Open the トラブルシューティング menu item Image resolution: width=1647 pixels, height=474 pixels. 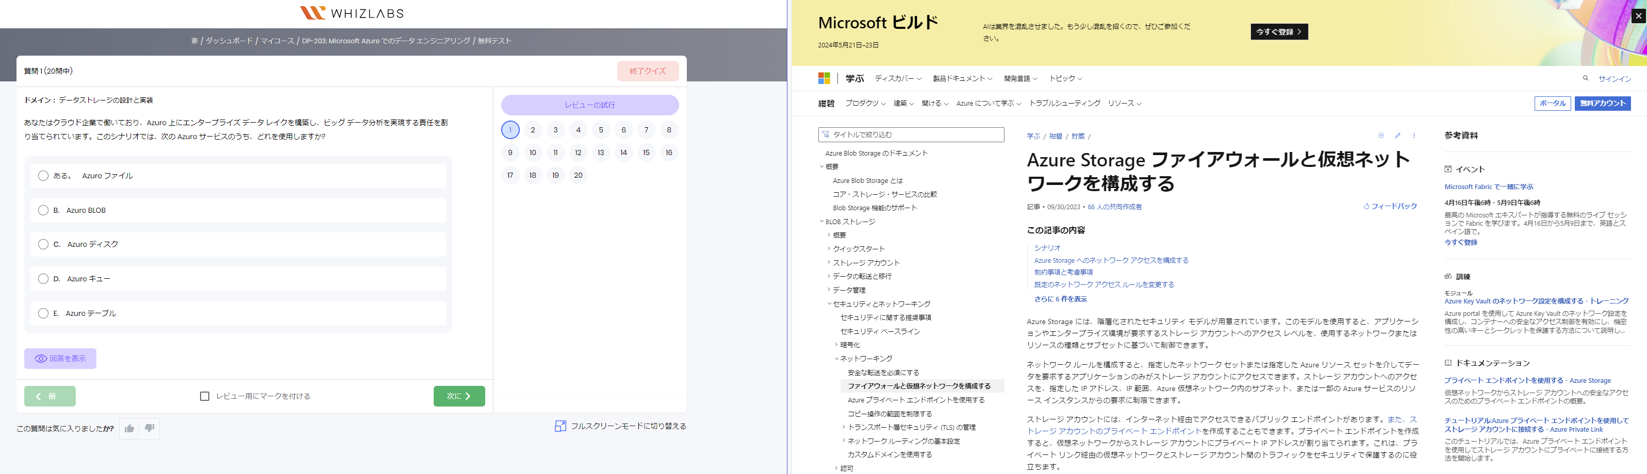pyautogui.click(x=1064, y=104)
